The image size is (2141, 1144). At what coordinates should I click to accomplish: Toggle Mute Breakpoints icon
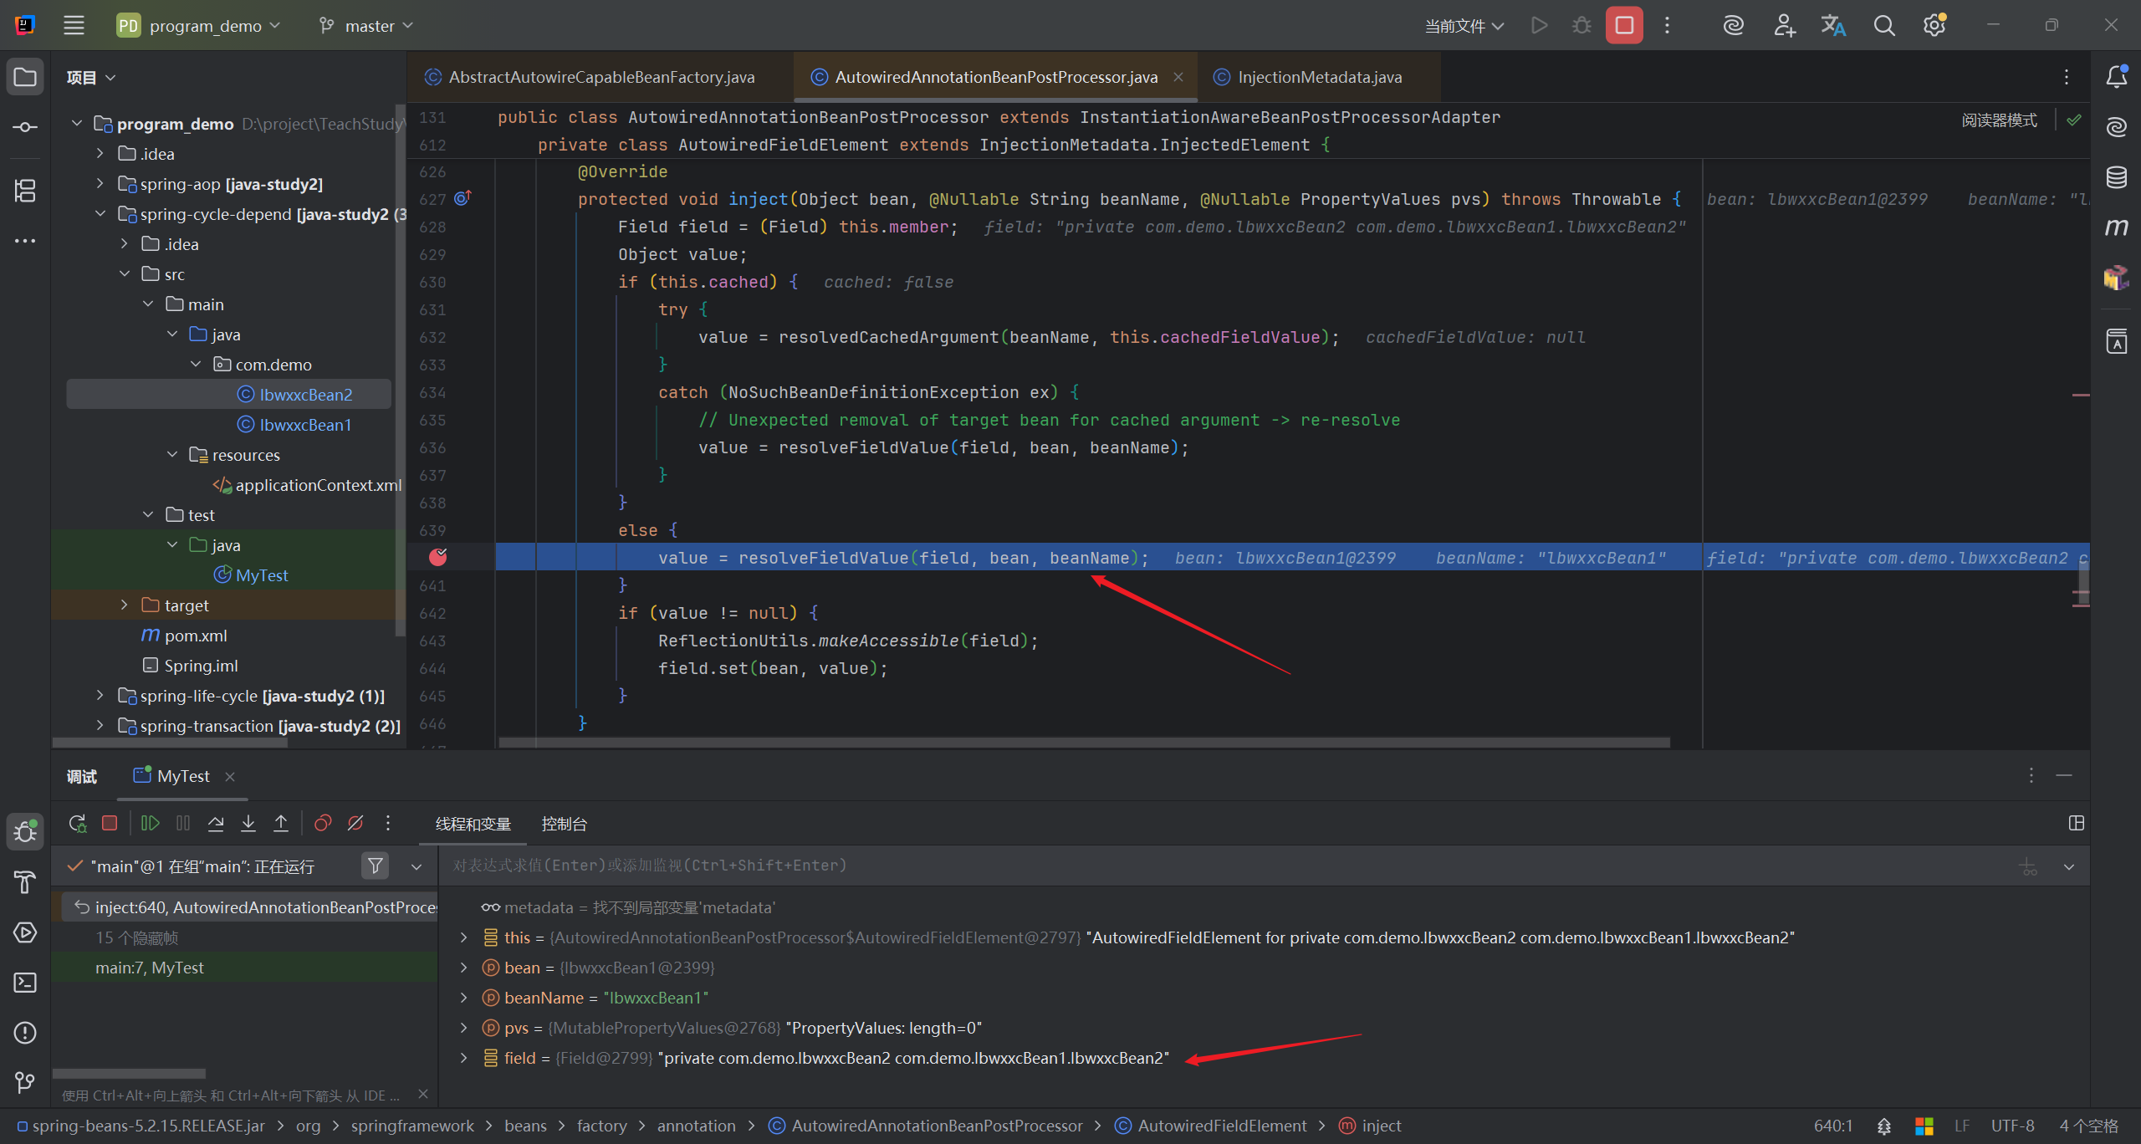[355, 824]
